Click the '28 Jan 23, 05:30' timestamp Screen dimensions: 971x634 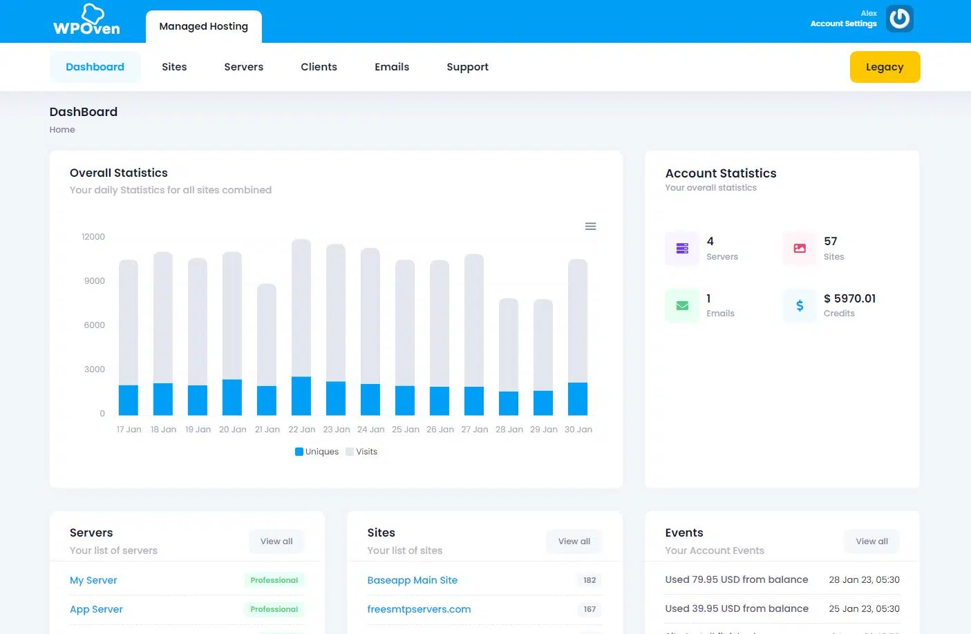[864, 579]
